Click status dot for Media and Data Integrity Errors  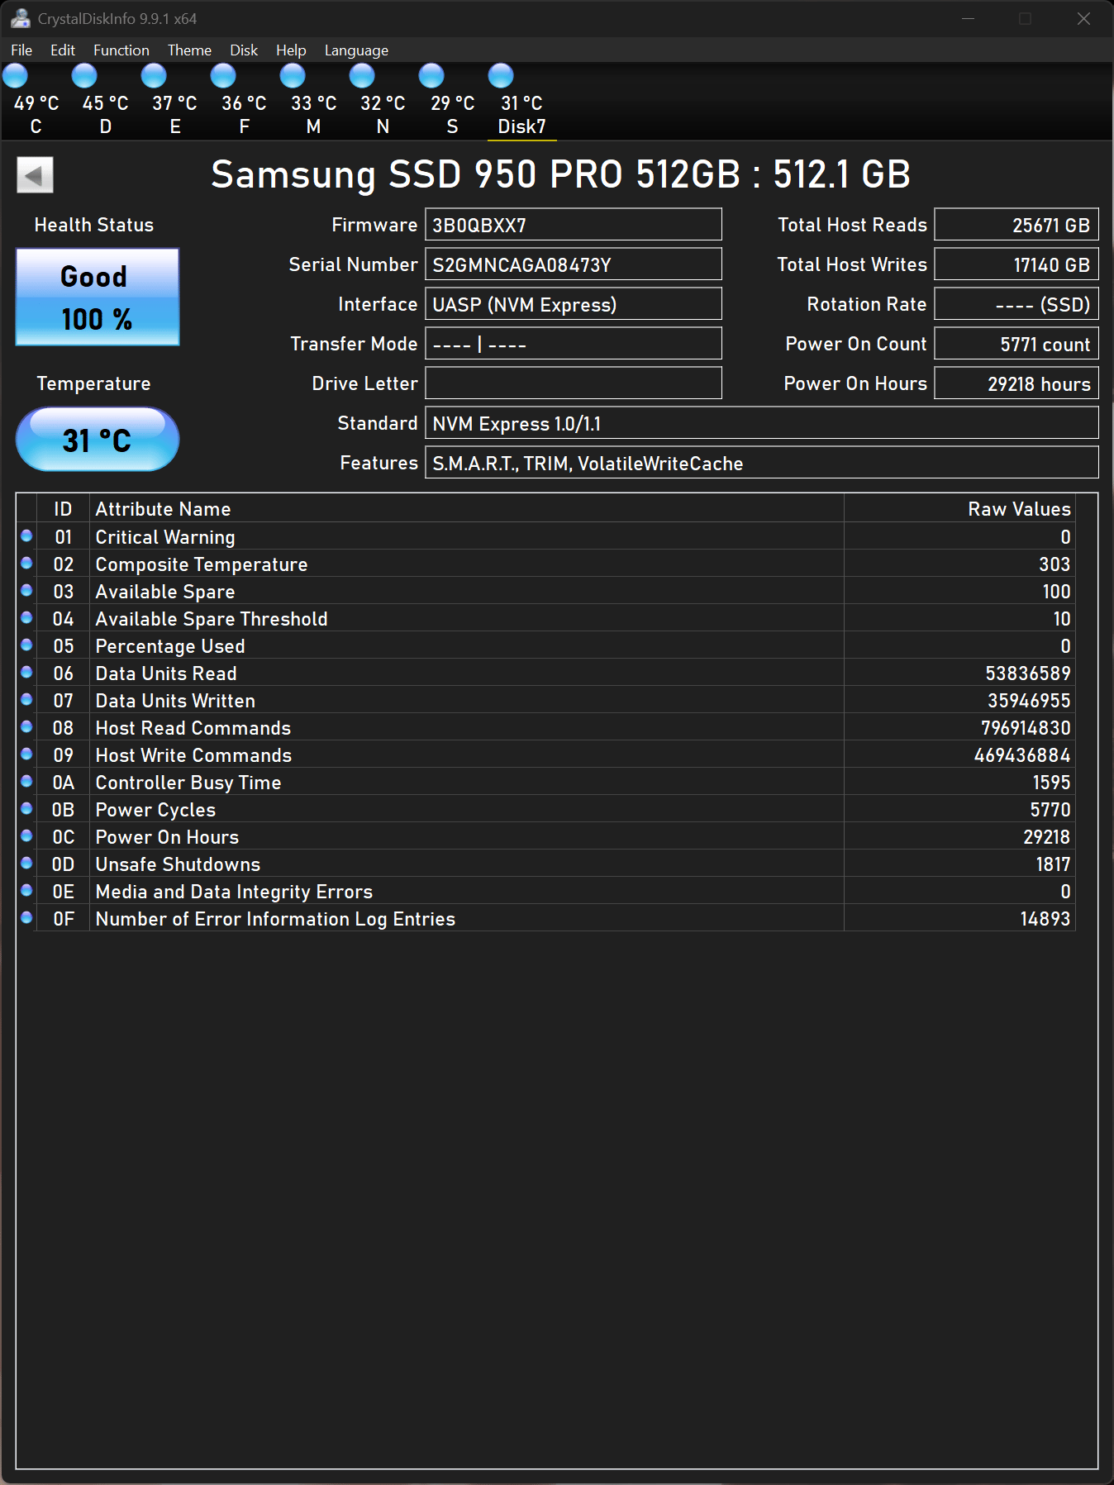coord(26,890)
